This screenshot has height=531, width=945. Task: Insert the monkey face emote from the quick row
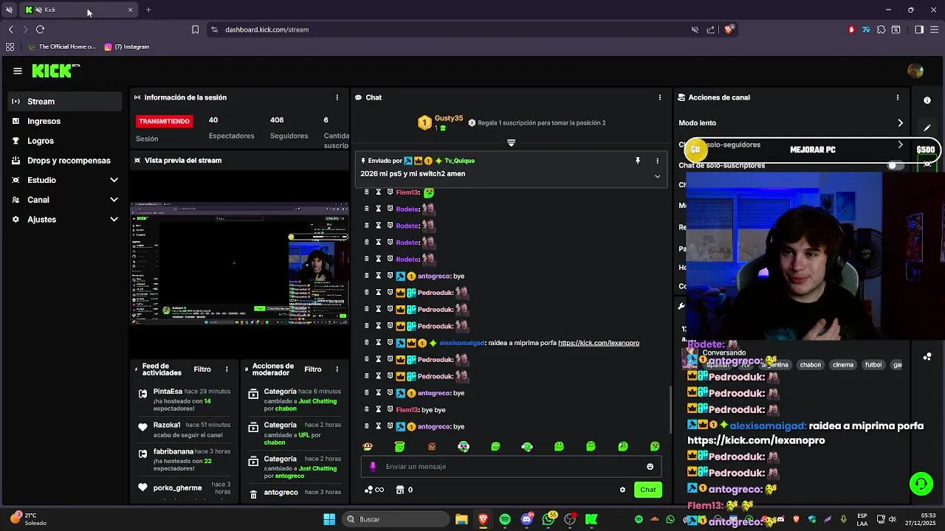tap(368, 446)
